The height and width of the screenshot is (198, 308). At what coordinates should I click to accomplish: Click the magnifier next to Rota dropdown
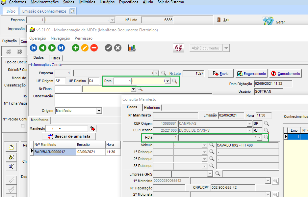175,81
